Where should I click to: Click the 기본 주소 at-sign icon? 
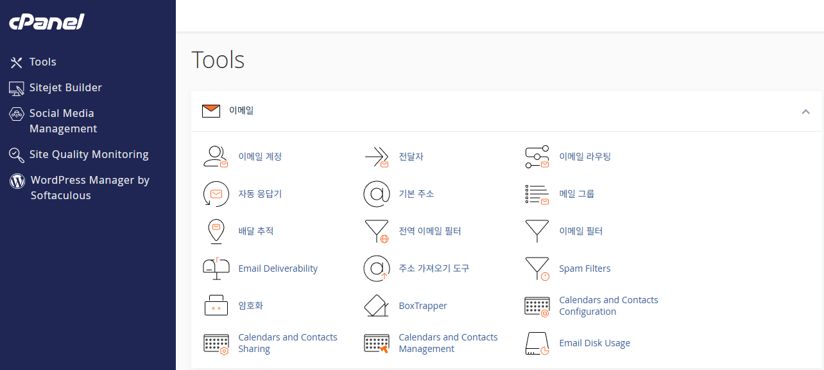(x=377, y=194)
